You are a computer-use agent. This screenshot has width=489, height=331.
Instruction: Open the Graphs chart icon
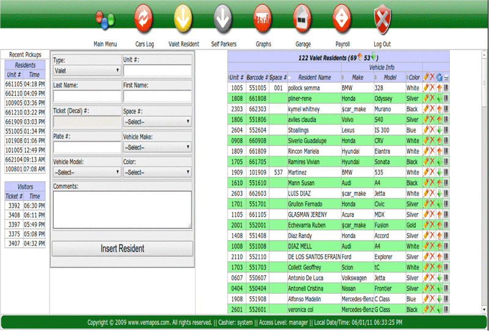pos(263,18)
